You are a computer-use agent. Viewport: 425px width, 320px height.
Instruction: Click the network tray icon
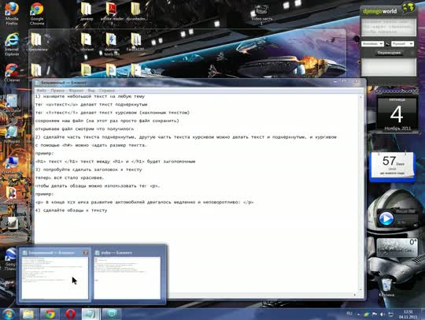coord(390,314)
